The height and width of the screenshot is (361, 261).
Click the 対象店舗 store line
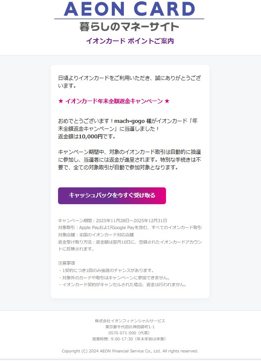pos(96,235)
